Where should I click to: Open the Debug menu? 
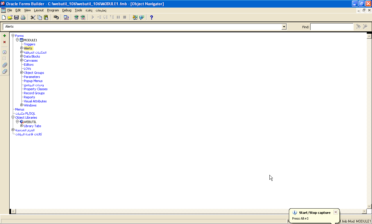67,10
